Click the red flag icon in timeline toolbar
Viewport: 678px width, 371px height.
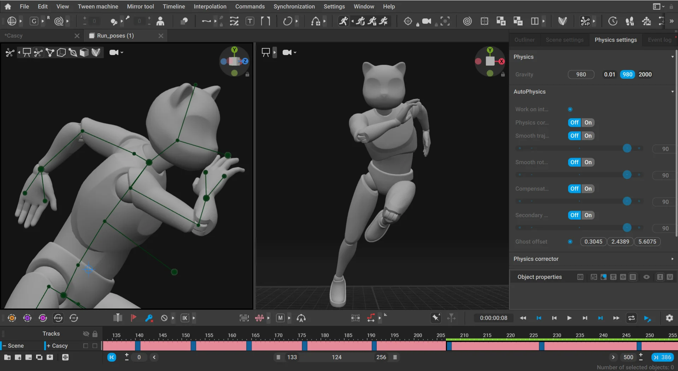133,318
